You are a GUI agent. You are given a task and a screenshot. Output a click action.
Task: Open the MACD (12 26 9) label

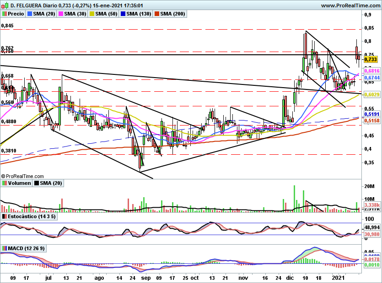27,248
